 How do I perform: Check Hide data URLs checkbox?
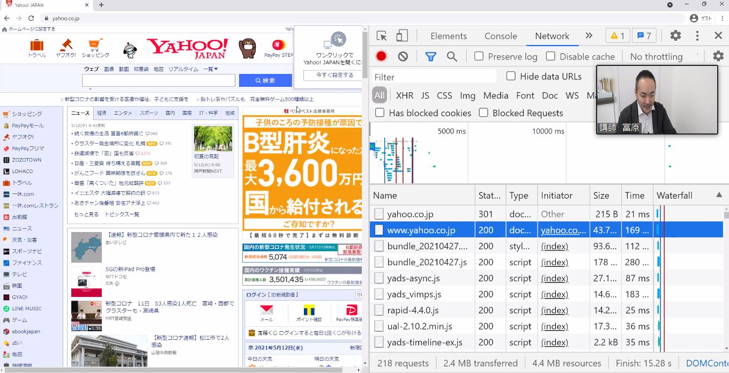[511, 76]
